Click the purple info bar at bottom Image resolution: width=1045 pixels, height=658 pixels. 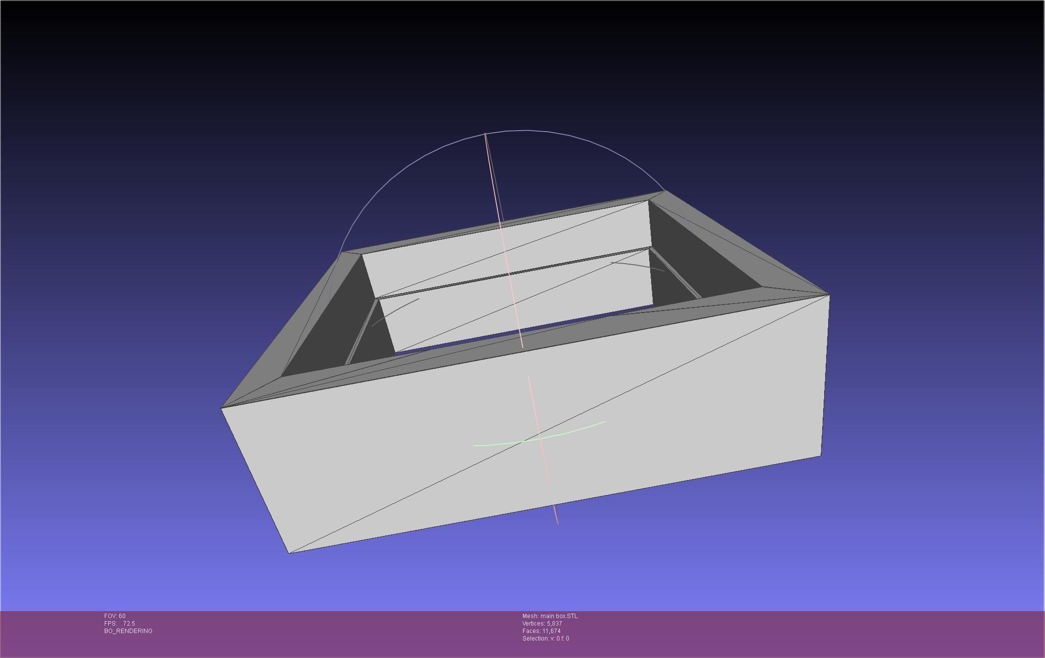(798, 633)
